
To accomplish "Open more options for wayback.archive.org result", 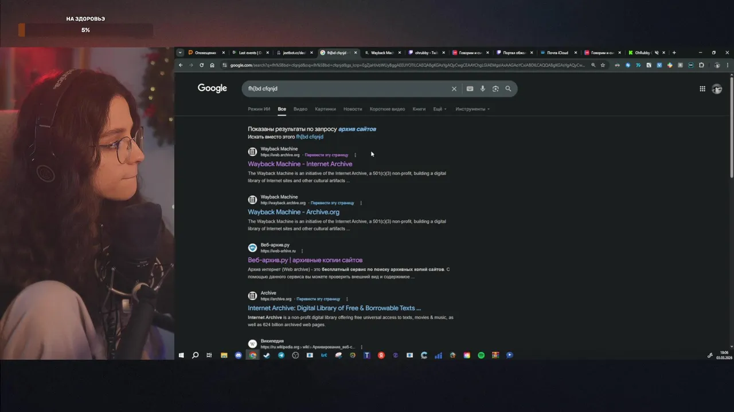I will click(361, 203).
